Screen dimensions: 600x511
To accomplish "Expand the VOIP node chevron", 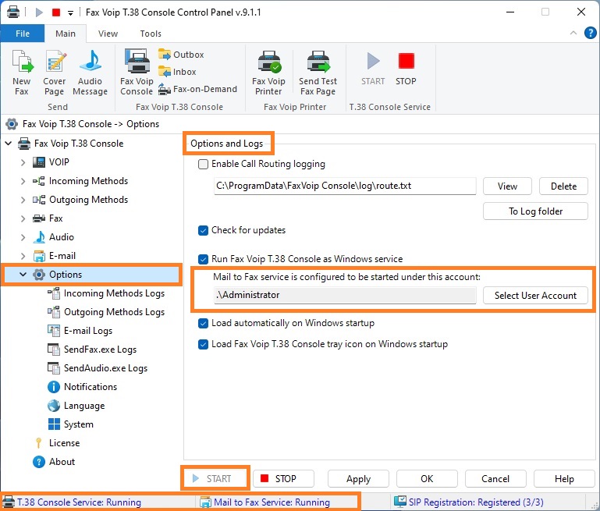I will pyautogui.click(x=23, y=162).
